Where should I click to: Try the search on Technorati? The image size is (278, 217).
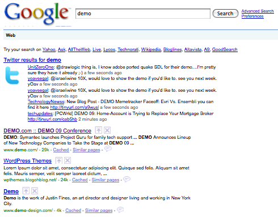pyautogui.click(x=128, y=49)
